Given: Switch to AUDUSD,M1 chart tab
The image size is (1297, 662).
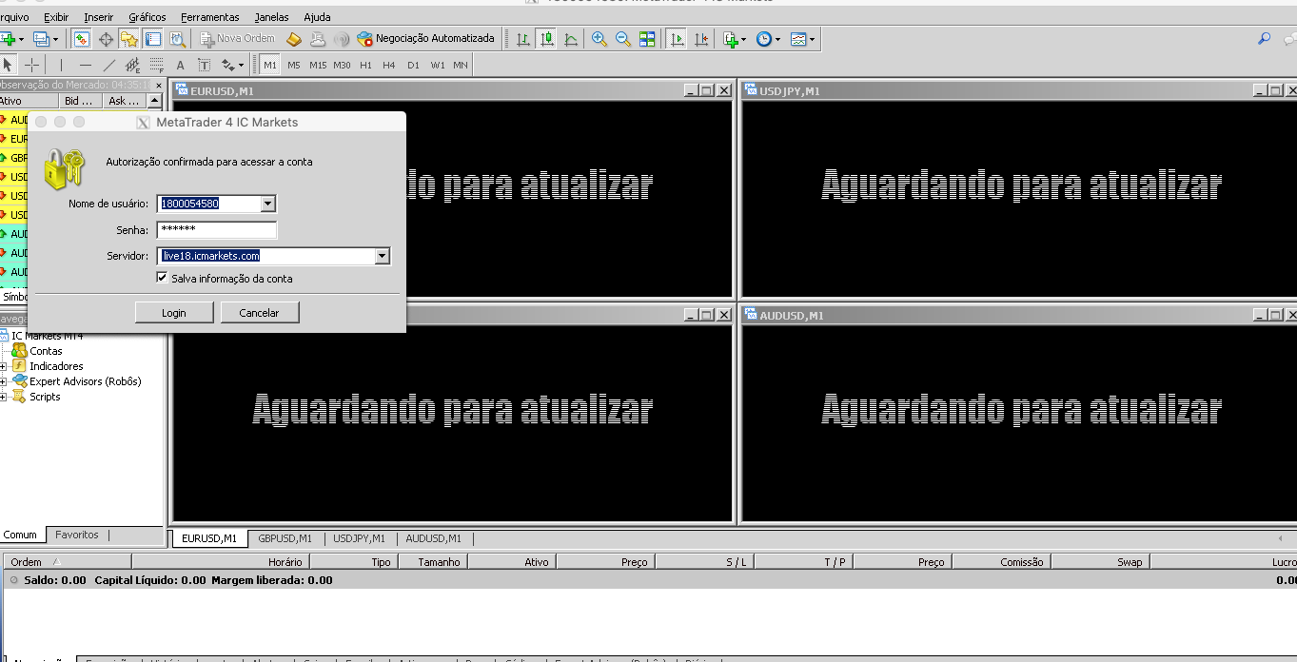Looking at the screenshot, I should pos(433,538).
